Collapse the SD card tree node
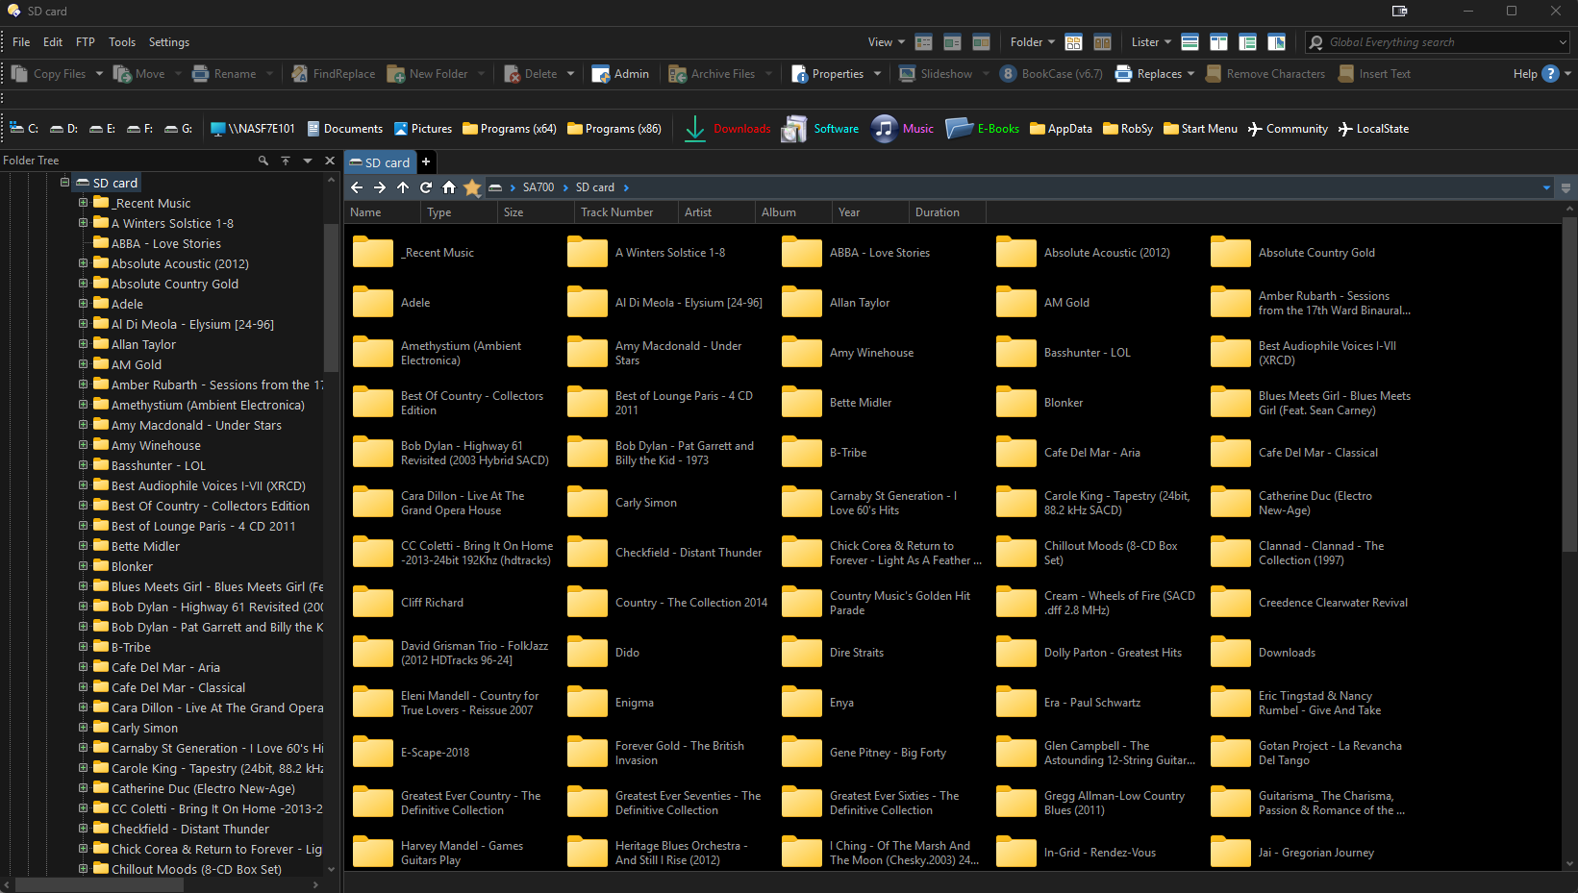Viewport: 1578px width, 893px height. tap(65, 183)
